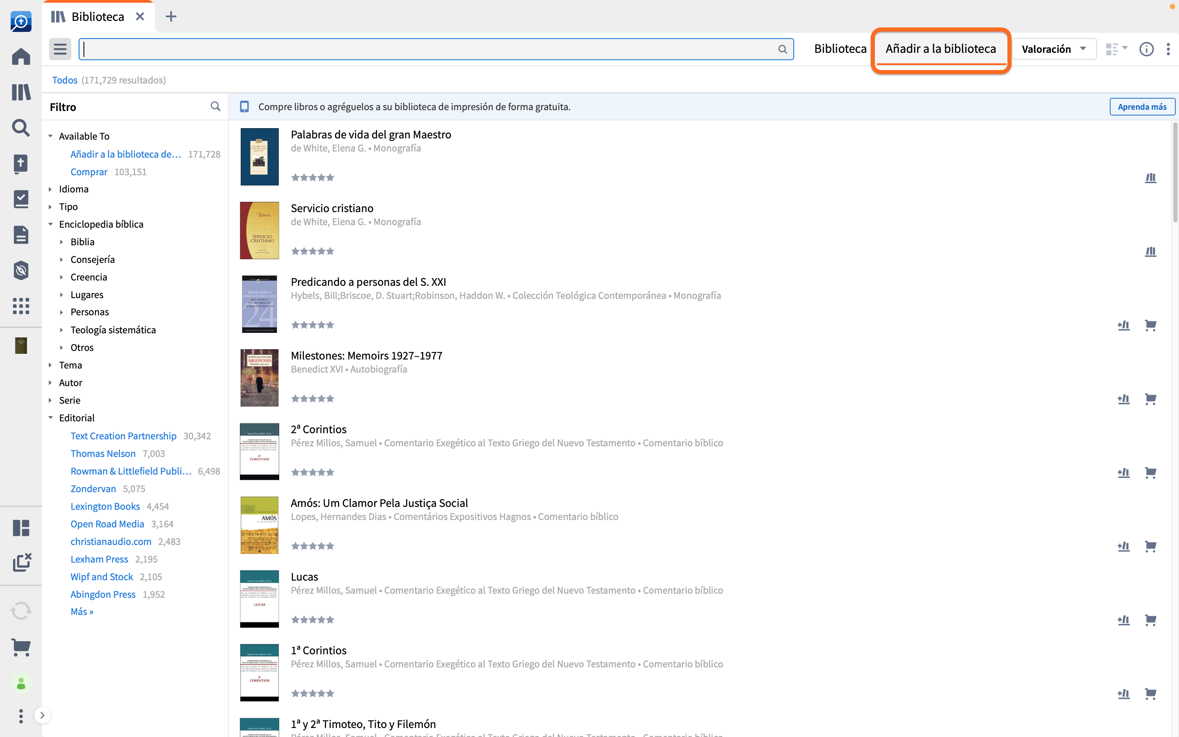The image size is (1179, 737).
Task: Switch to the Biblioteca view tab
Action: tap(840, 49)
